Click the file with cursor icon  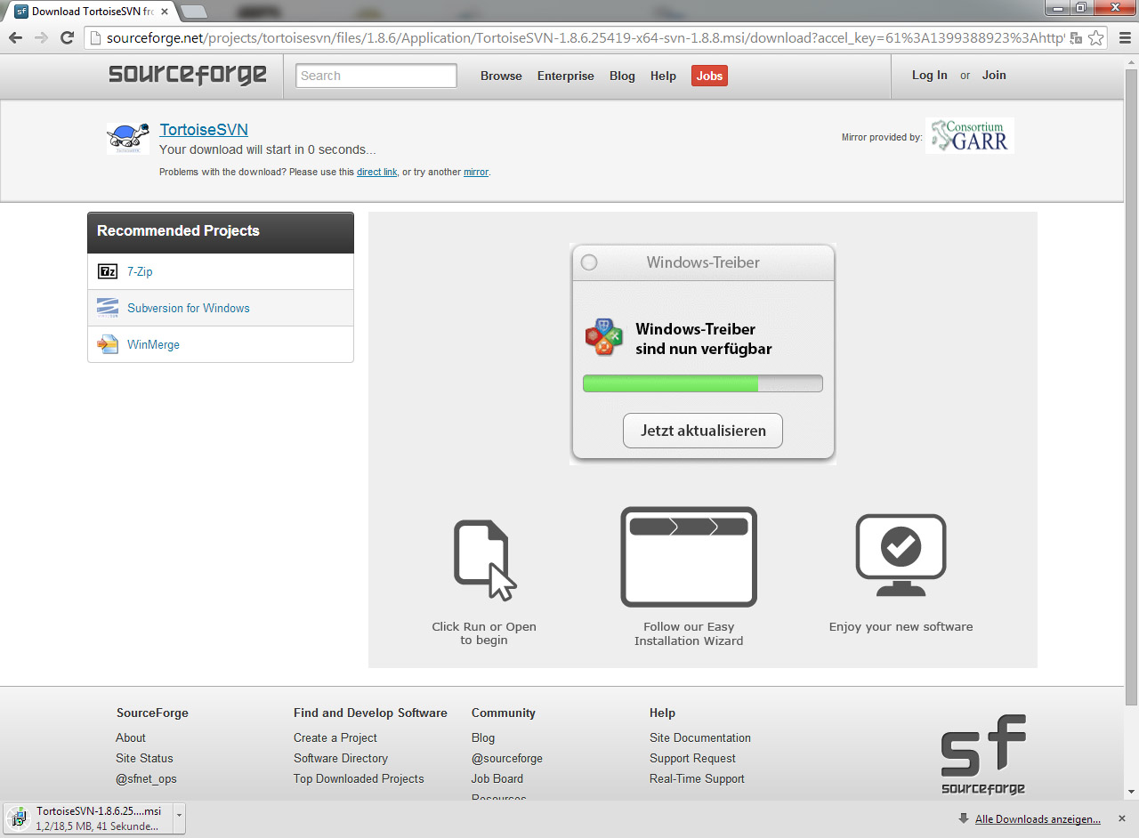[x=485, y=560]
